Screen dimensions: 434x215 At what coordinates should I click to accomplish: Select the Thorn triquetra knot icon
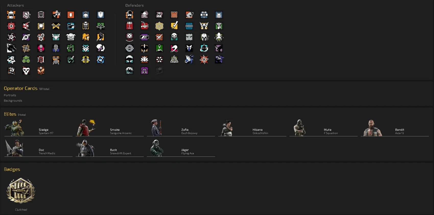174,59
